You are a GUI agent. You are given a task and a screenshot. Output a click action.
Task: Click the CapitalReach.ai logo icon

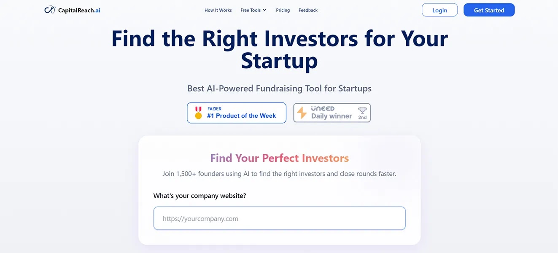pyautogui.click(x=49, y=9)
